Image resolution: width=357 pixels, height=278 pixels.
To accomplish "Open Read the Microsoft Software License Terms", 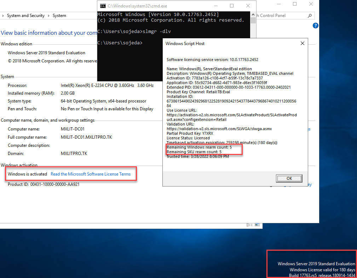I will (91, 174).
